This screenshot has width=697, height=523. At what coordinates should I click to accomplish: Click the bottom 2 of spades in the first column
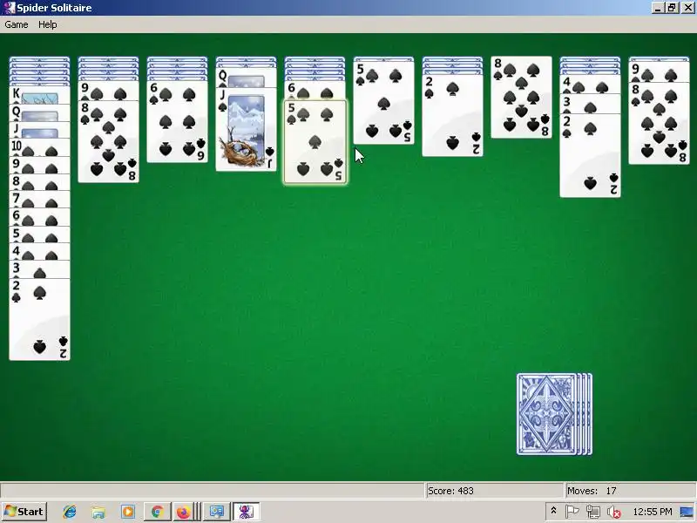(39, 319)
